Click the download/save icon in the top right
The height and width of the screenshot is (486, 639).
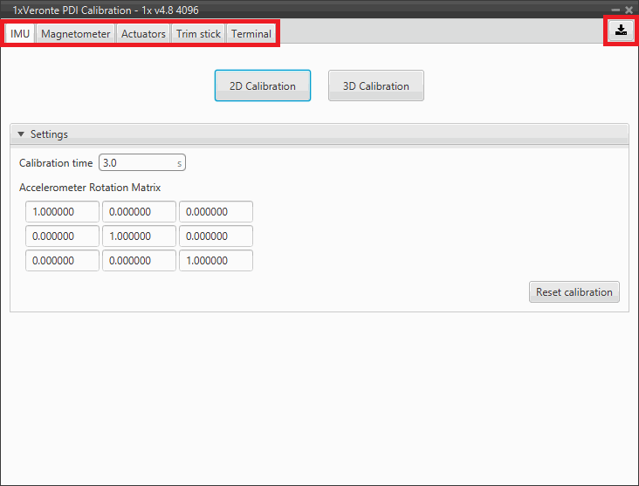[620, 30]
